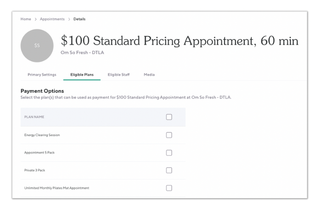
Task: Click the Home breadcrumb link
Action: (26, 19)
